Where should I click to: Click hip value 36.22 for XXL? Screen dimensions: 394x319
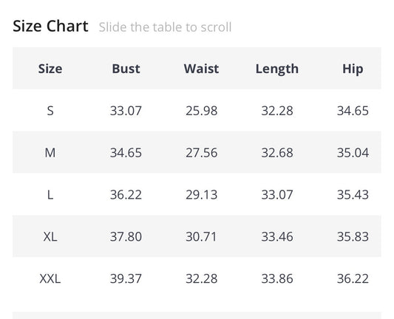point(353,278)
